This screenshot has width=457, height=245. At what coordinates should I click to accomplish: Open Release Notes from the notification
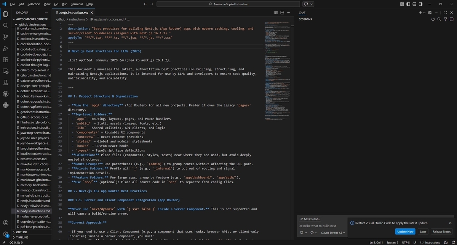click(441, 231)
